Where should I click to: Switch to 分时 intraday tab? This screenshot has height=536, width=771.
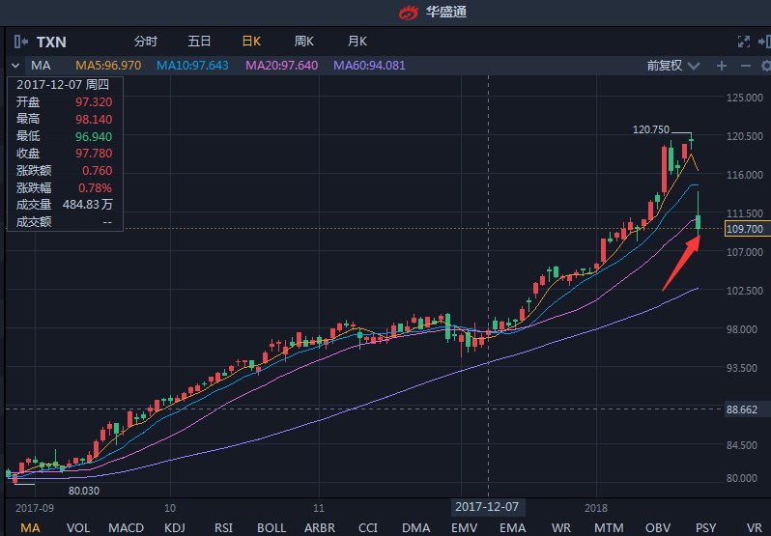point(145,42)
